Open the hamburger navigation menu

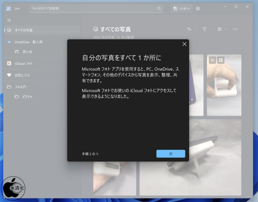tap(9, 20)
